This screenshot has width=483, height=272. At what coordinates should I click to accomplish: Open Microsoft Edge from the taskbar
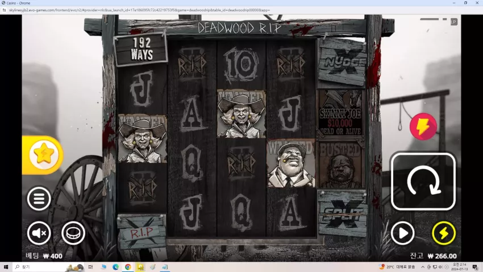[115, 267]
